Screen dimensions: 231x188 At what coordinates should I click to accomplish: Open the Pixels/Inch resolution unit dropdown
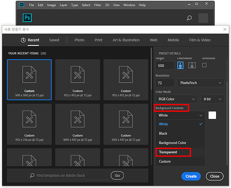pos(201,83)
